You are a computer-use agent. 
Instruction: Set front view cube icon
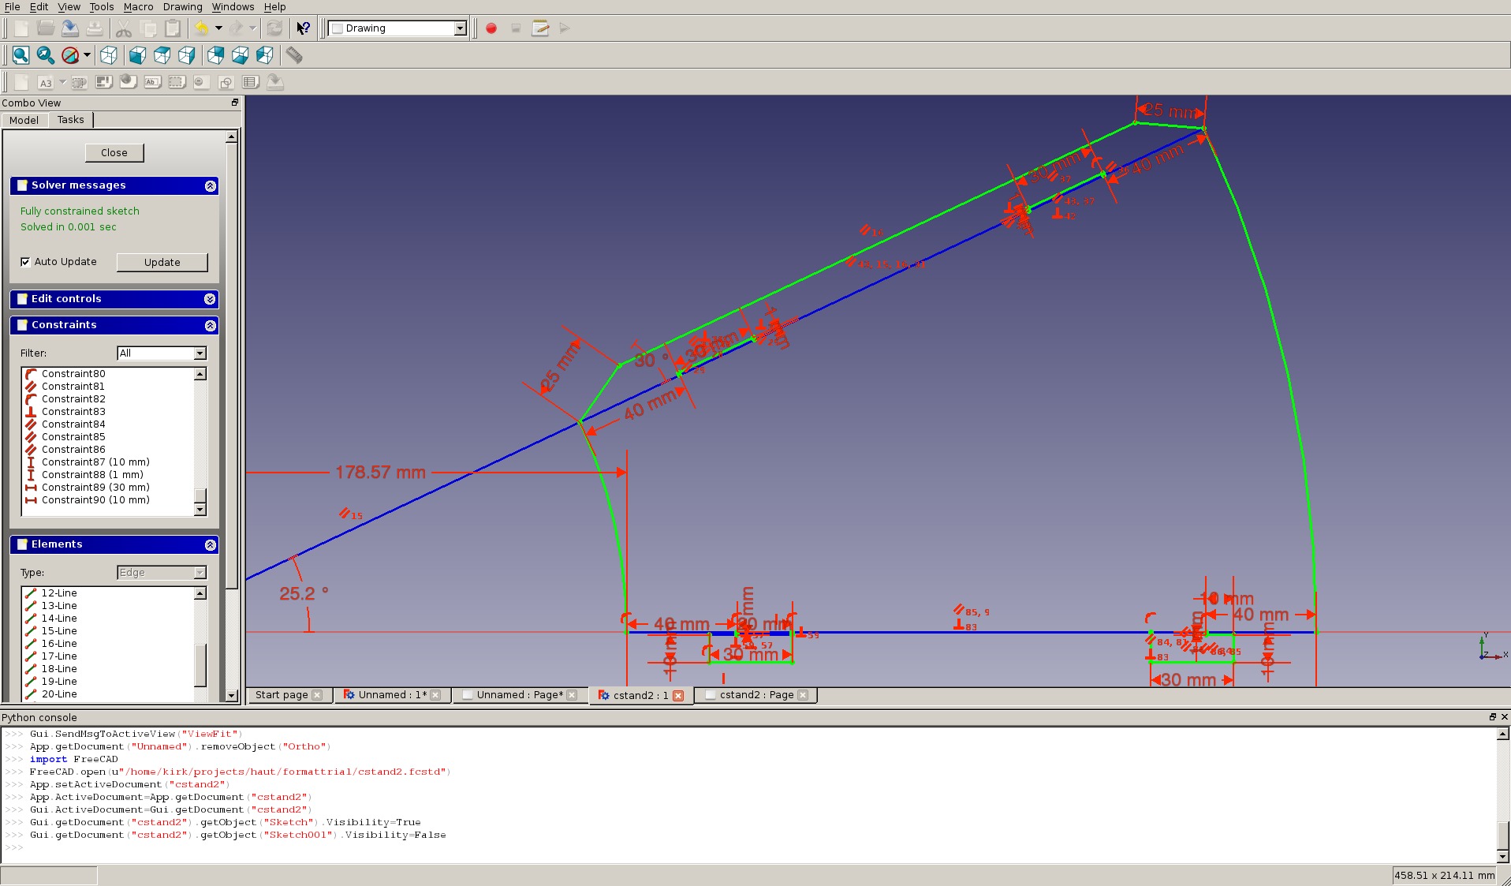pos(137,55)
